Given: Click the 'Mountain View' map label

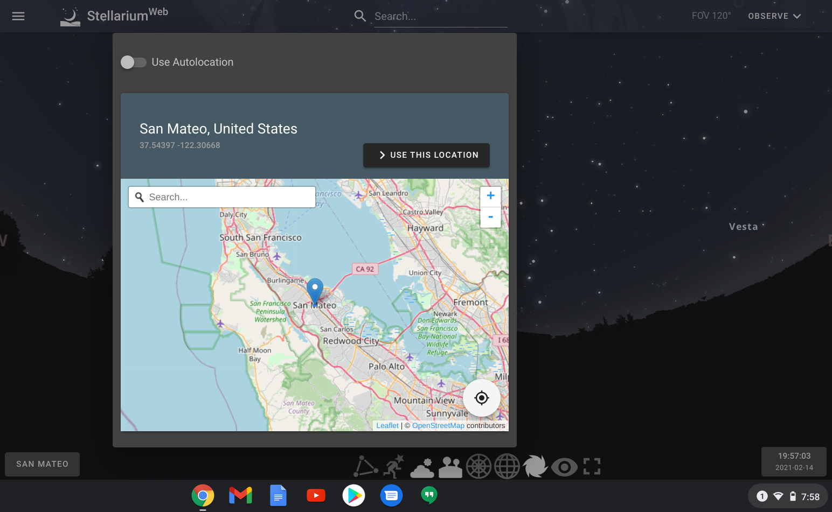Looking at the screenshot, I should (424, 401).
